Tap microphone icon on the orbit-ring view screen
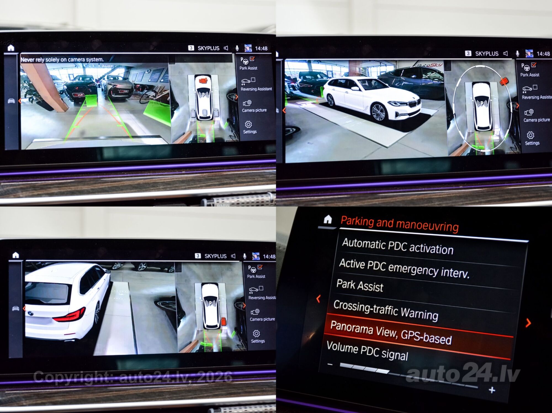Image resolution: width=552 pixels, height=413 pixels. coord(517,54)
